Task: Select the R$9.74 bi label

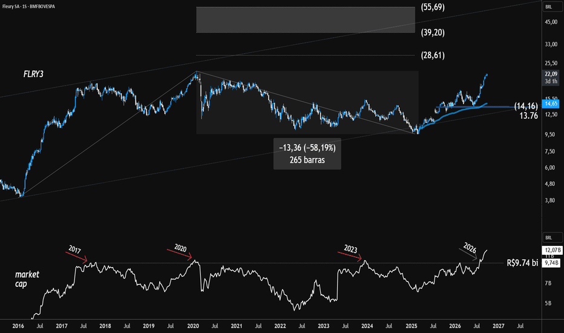Action: tap(522, 263)
